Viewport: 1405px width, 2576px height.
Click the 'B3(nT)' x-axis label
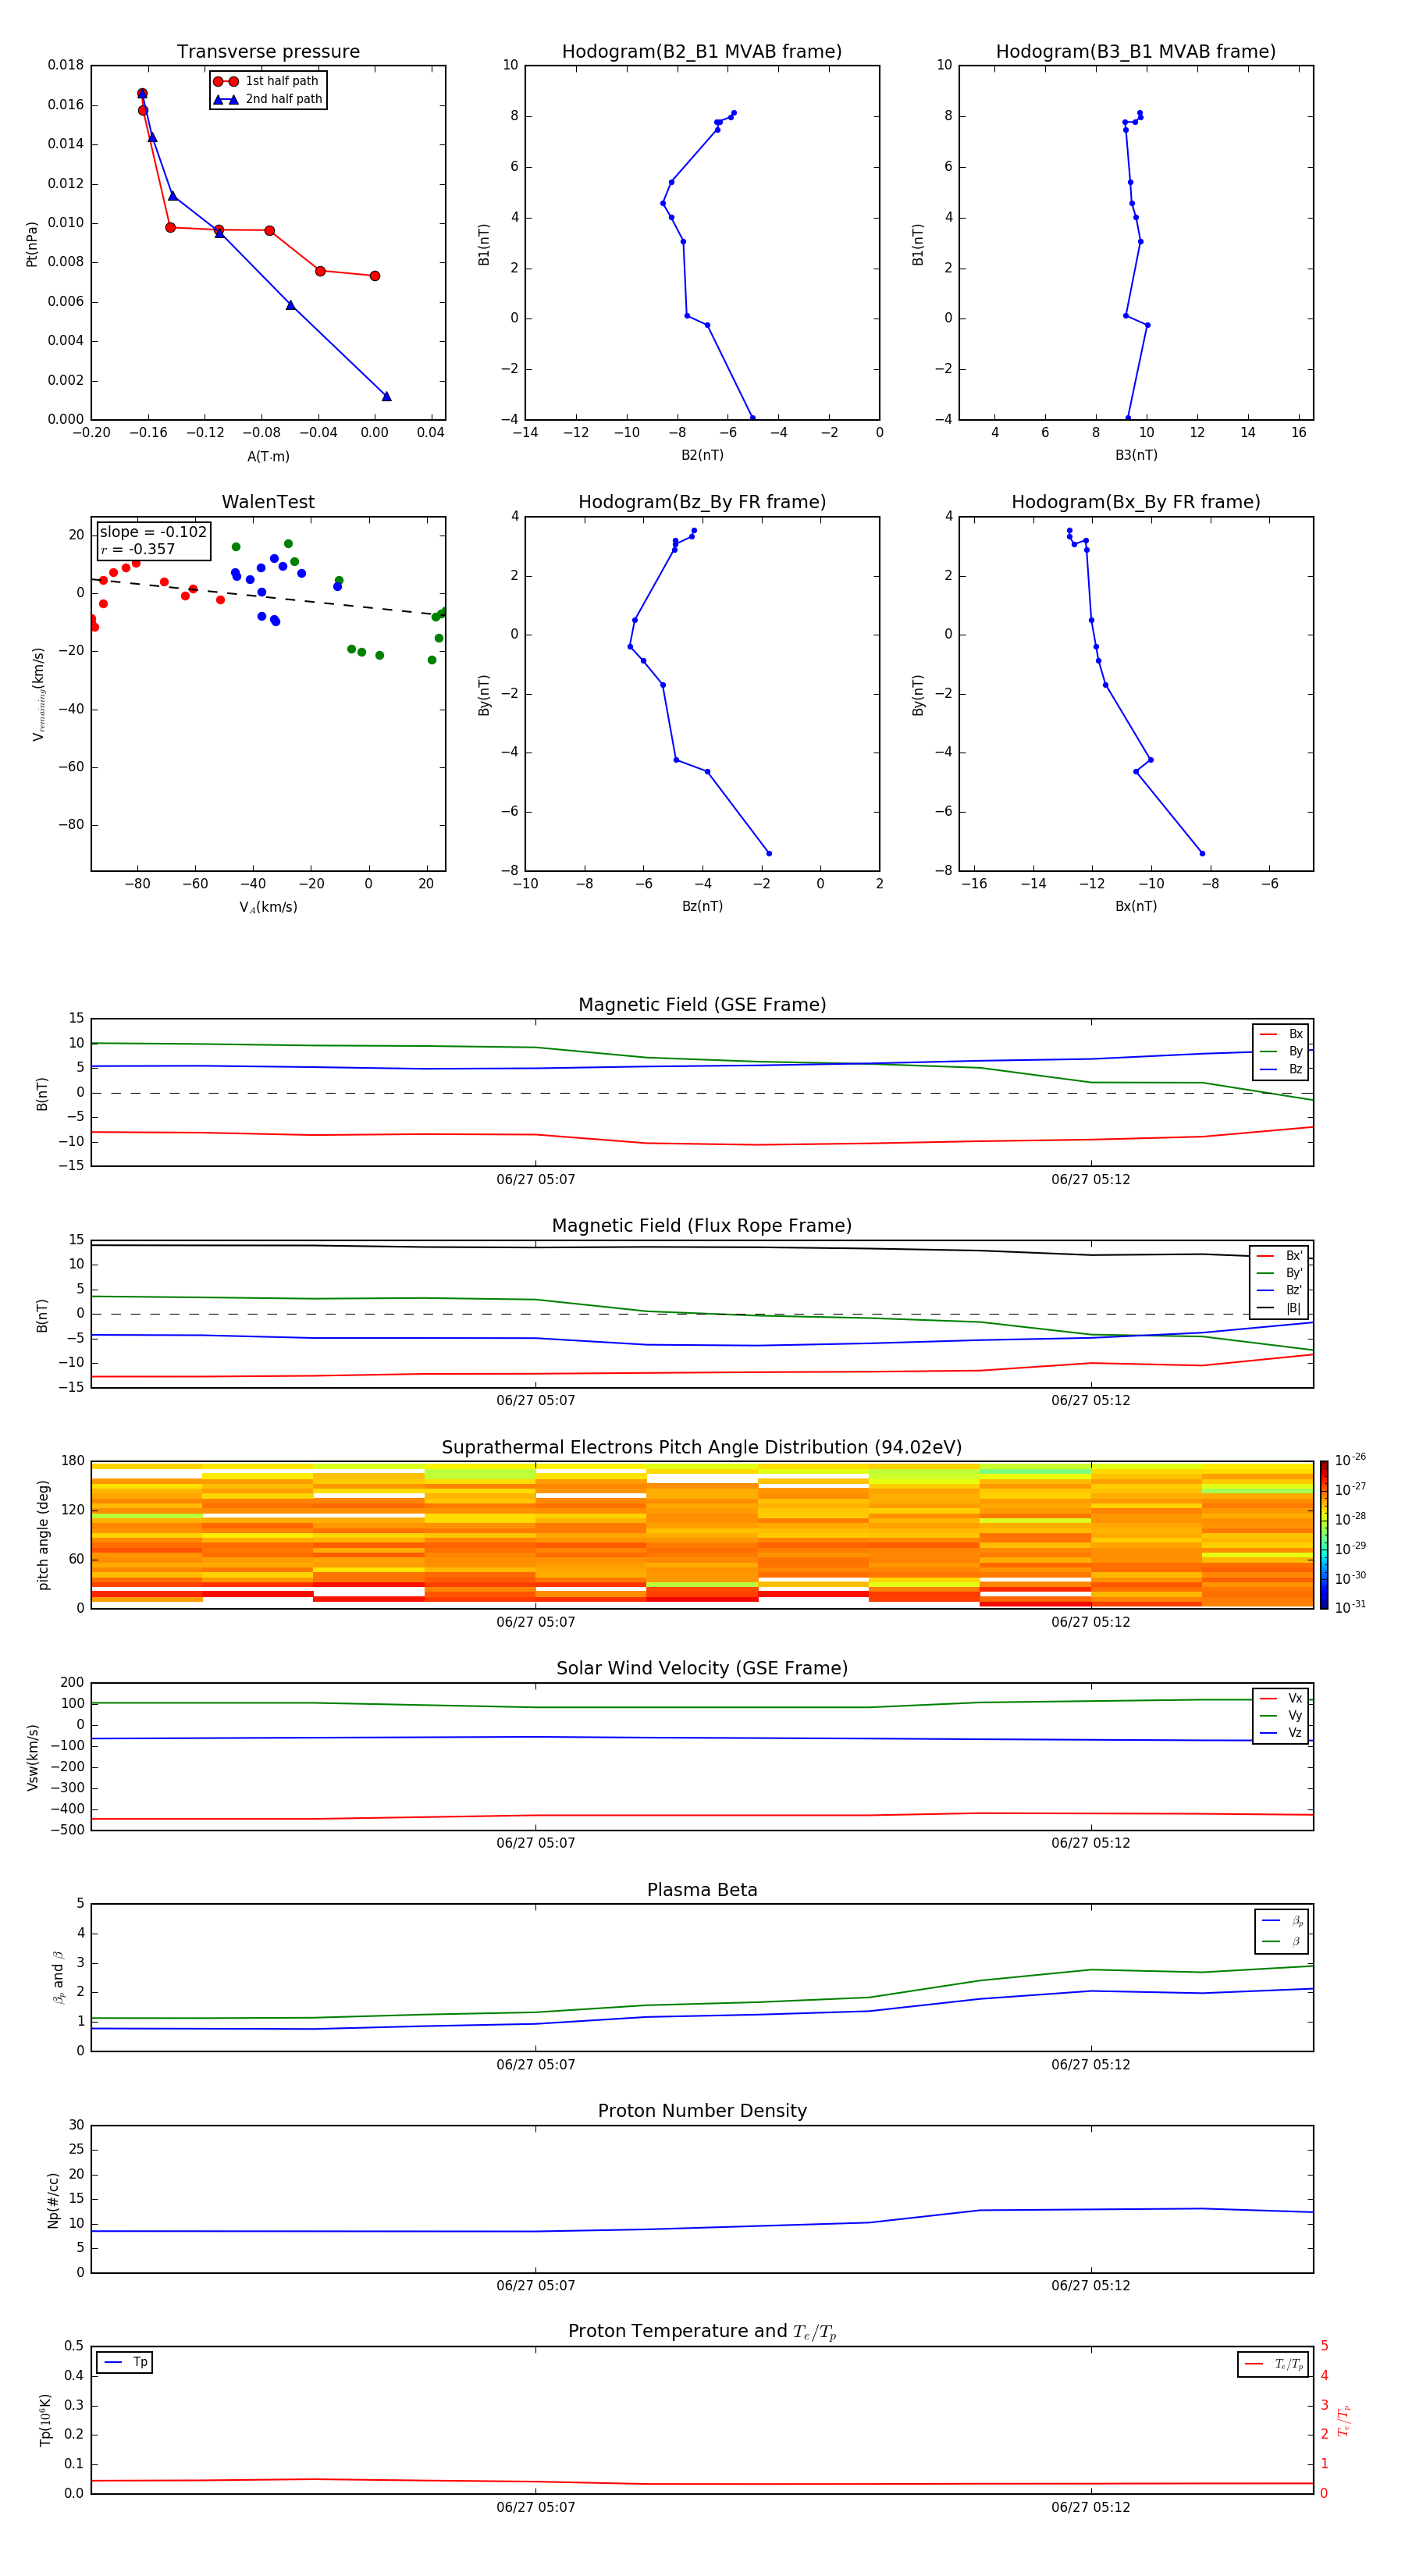click(1136, 455)
